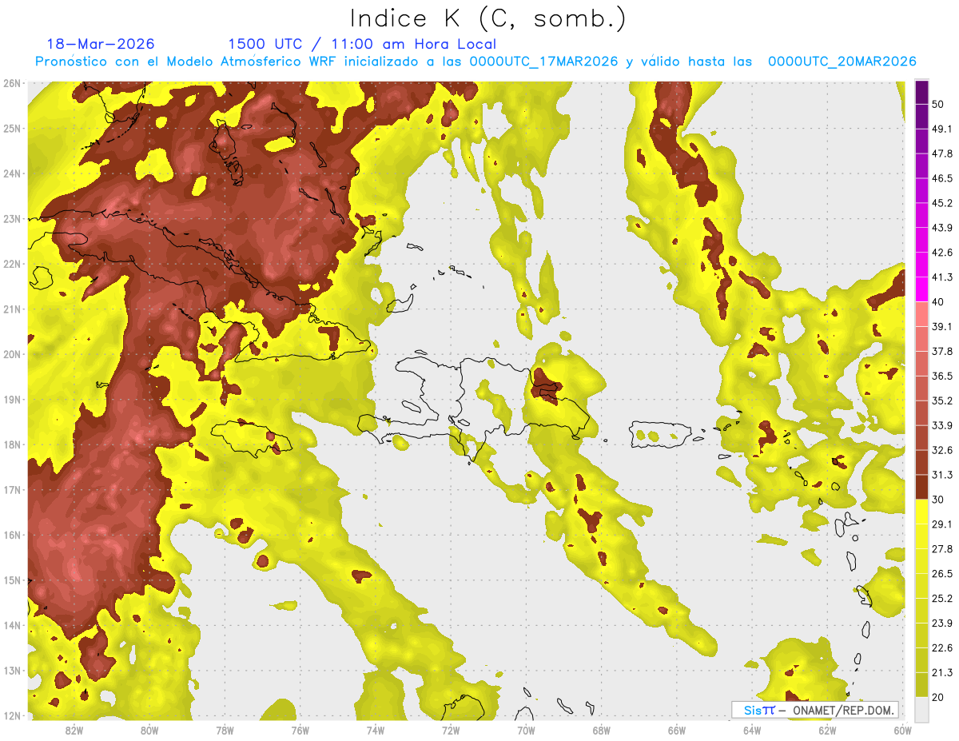959x741 pixels.
Task: Click the Jamaica island outline
Action: 251,438
